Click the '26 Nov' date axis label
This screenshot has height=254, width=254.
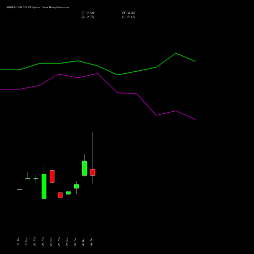point(59,241)
